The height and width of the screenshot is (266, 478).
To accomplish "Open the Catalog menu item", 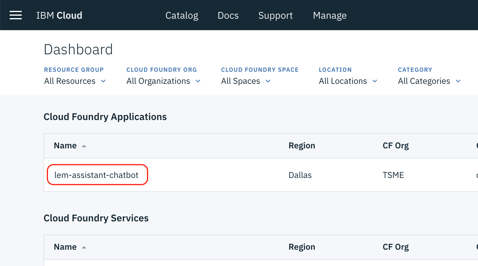I will (x=182, y=15).
